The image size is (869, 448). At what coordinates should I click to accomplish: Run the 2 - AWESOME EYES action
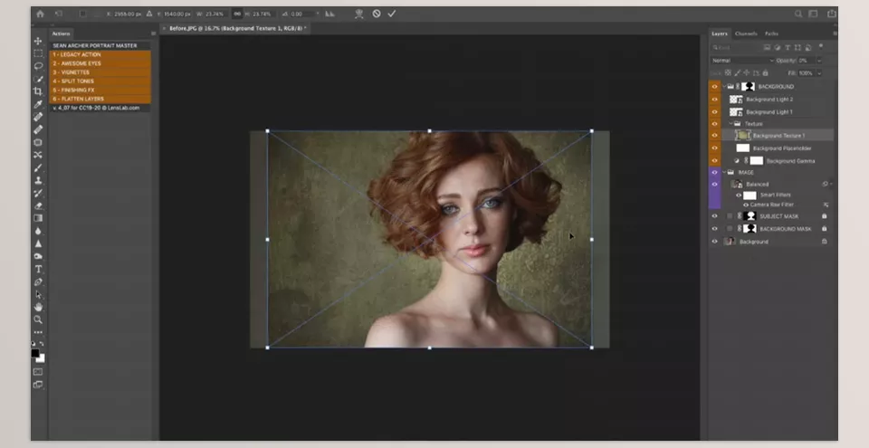tap(100, 63)
